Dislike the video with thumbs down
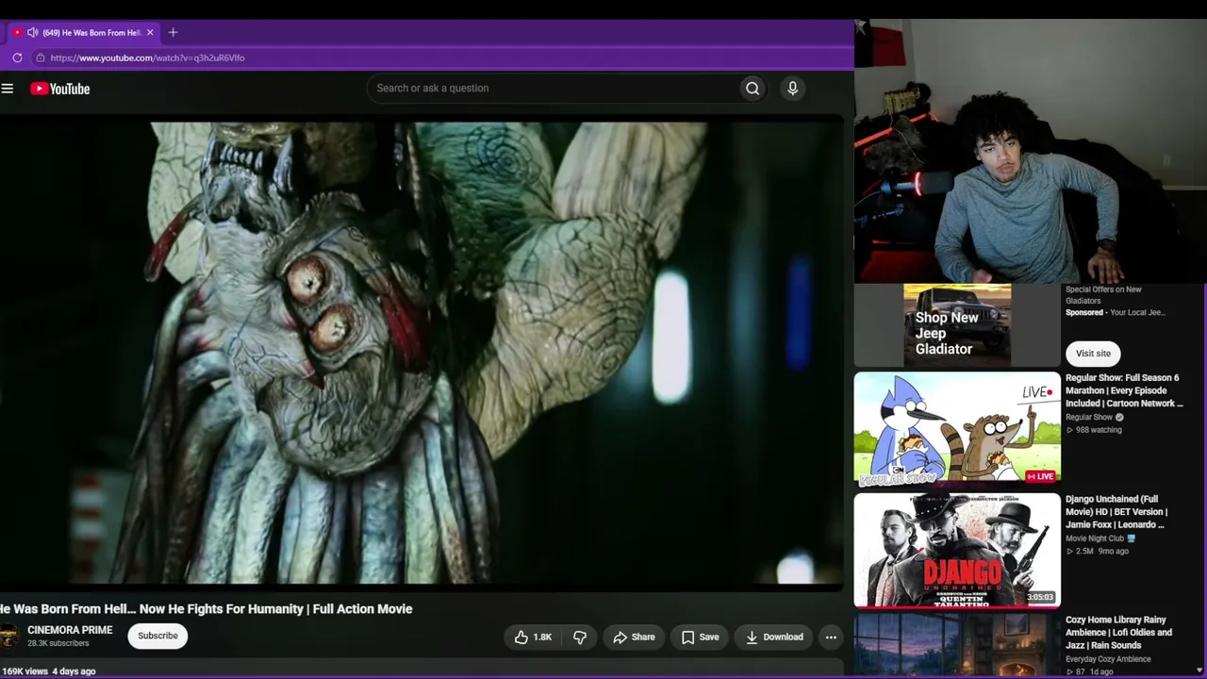The image size is (1207, 679). [x=580, y=638]
